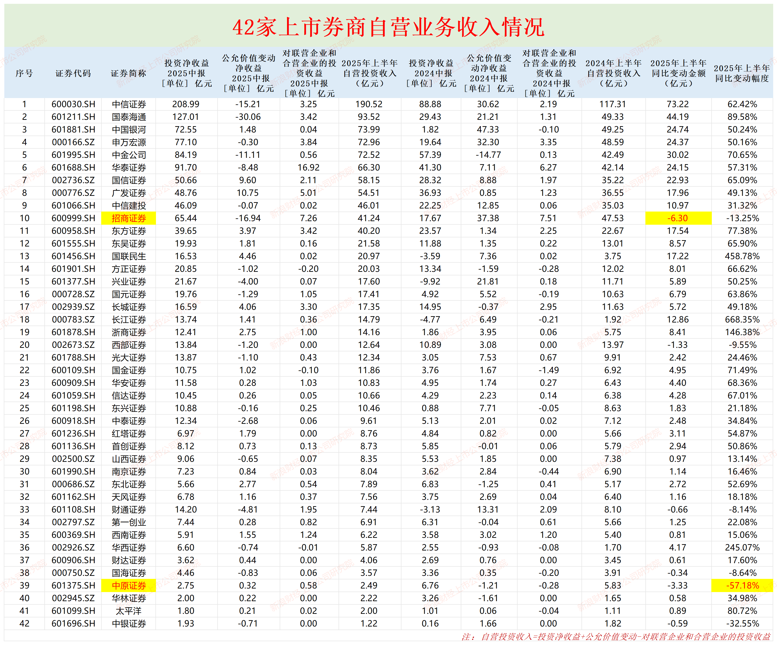The width and height of the screenshot is (777, 645).
Task: Select 中银证券 in the last row
Action: point(130,623)
